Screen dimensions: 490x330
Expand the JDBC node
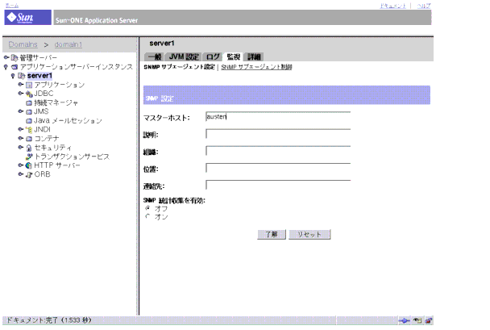pos(21,94)
